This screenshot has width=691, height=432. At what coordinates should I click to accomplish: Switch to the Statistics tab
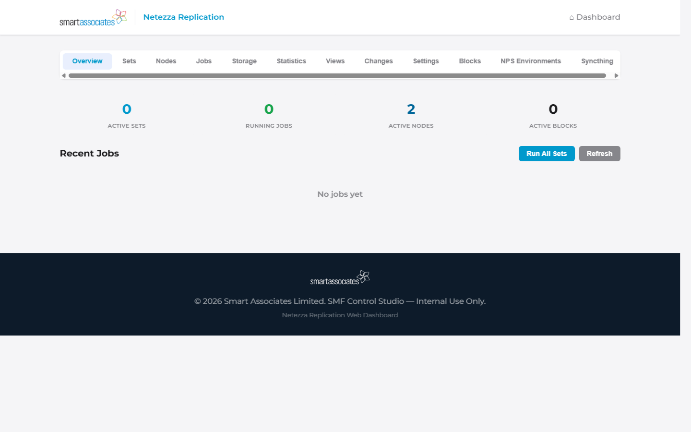click(x=291, y=61)
